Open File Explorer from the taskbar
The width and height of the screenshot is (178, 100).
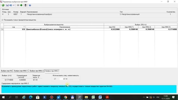pos(86,97)
